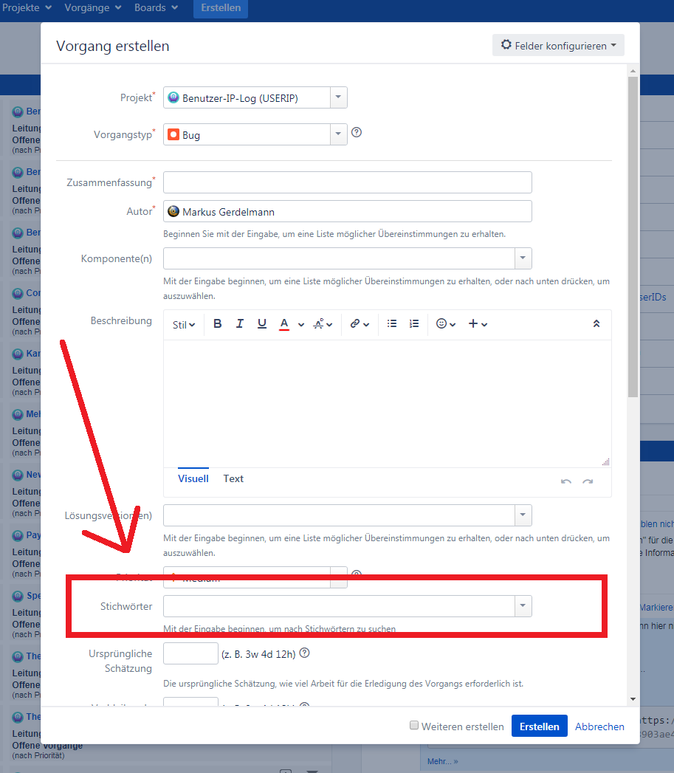
Task: Insert a bulleted list in the description
Action: (392, 324)
